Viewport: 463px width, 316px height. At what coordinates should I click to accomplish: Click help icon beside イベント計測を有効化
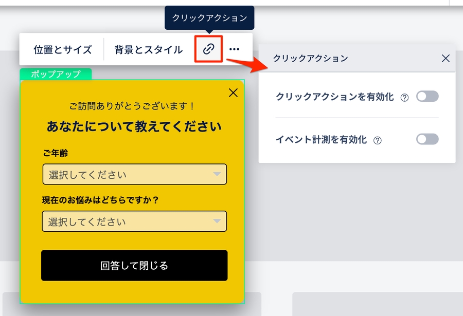click(x=378, y=140)
